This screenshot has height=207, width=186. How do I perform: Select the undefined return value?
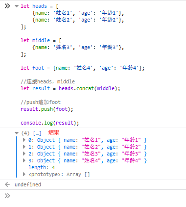28,184
